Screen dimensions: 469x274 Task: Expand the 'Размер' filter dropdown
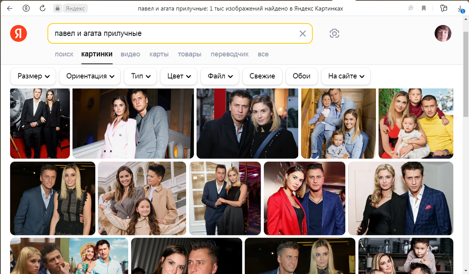click(33, 76)
